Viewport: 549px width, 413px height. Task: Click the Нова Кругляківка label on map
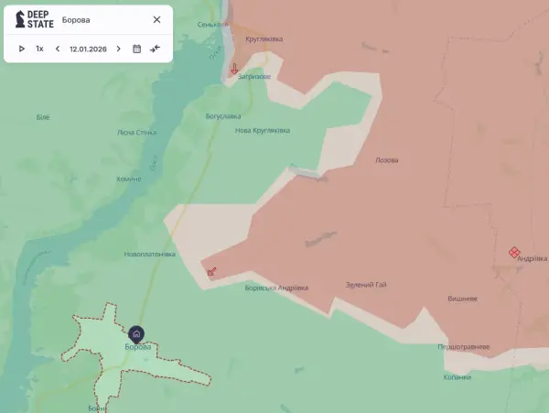point(263,130)
